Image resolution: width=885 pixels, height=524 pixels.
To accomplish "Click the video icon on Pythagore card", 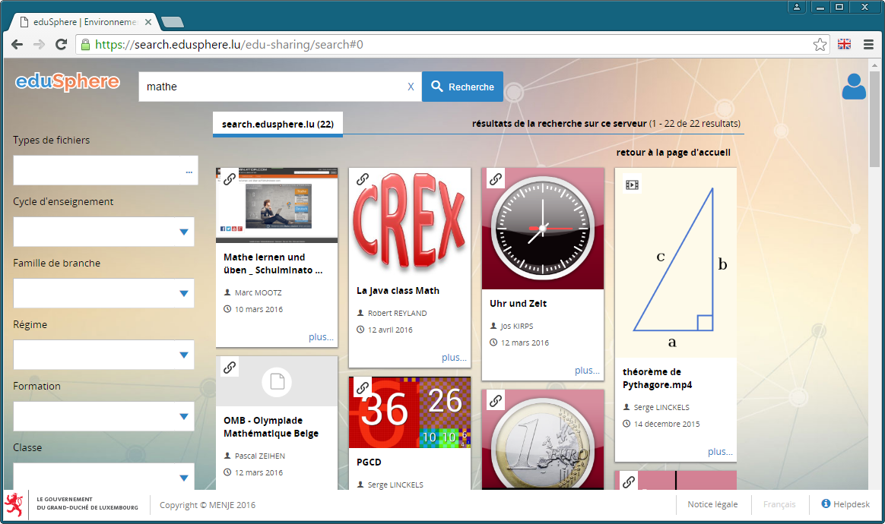I will point(632,184).
